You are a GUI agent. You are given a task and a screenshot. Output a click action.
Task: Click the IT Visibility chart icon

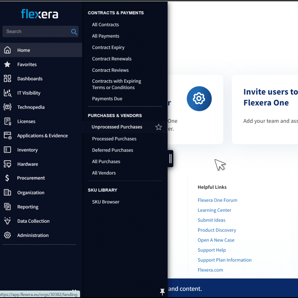7,93
